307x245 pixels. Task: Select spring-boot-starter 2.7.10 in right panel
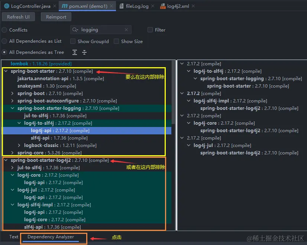click(248, 86)
